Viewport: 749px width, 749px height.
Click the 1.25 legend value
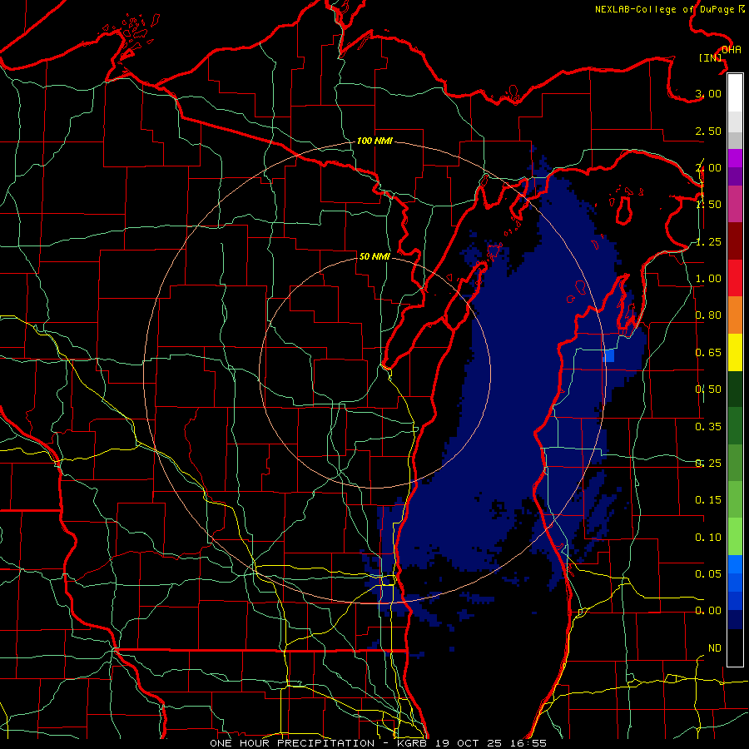pyautogui.click(x=708, y=241)
